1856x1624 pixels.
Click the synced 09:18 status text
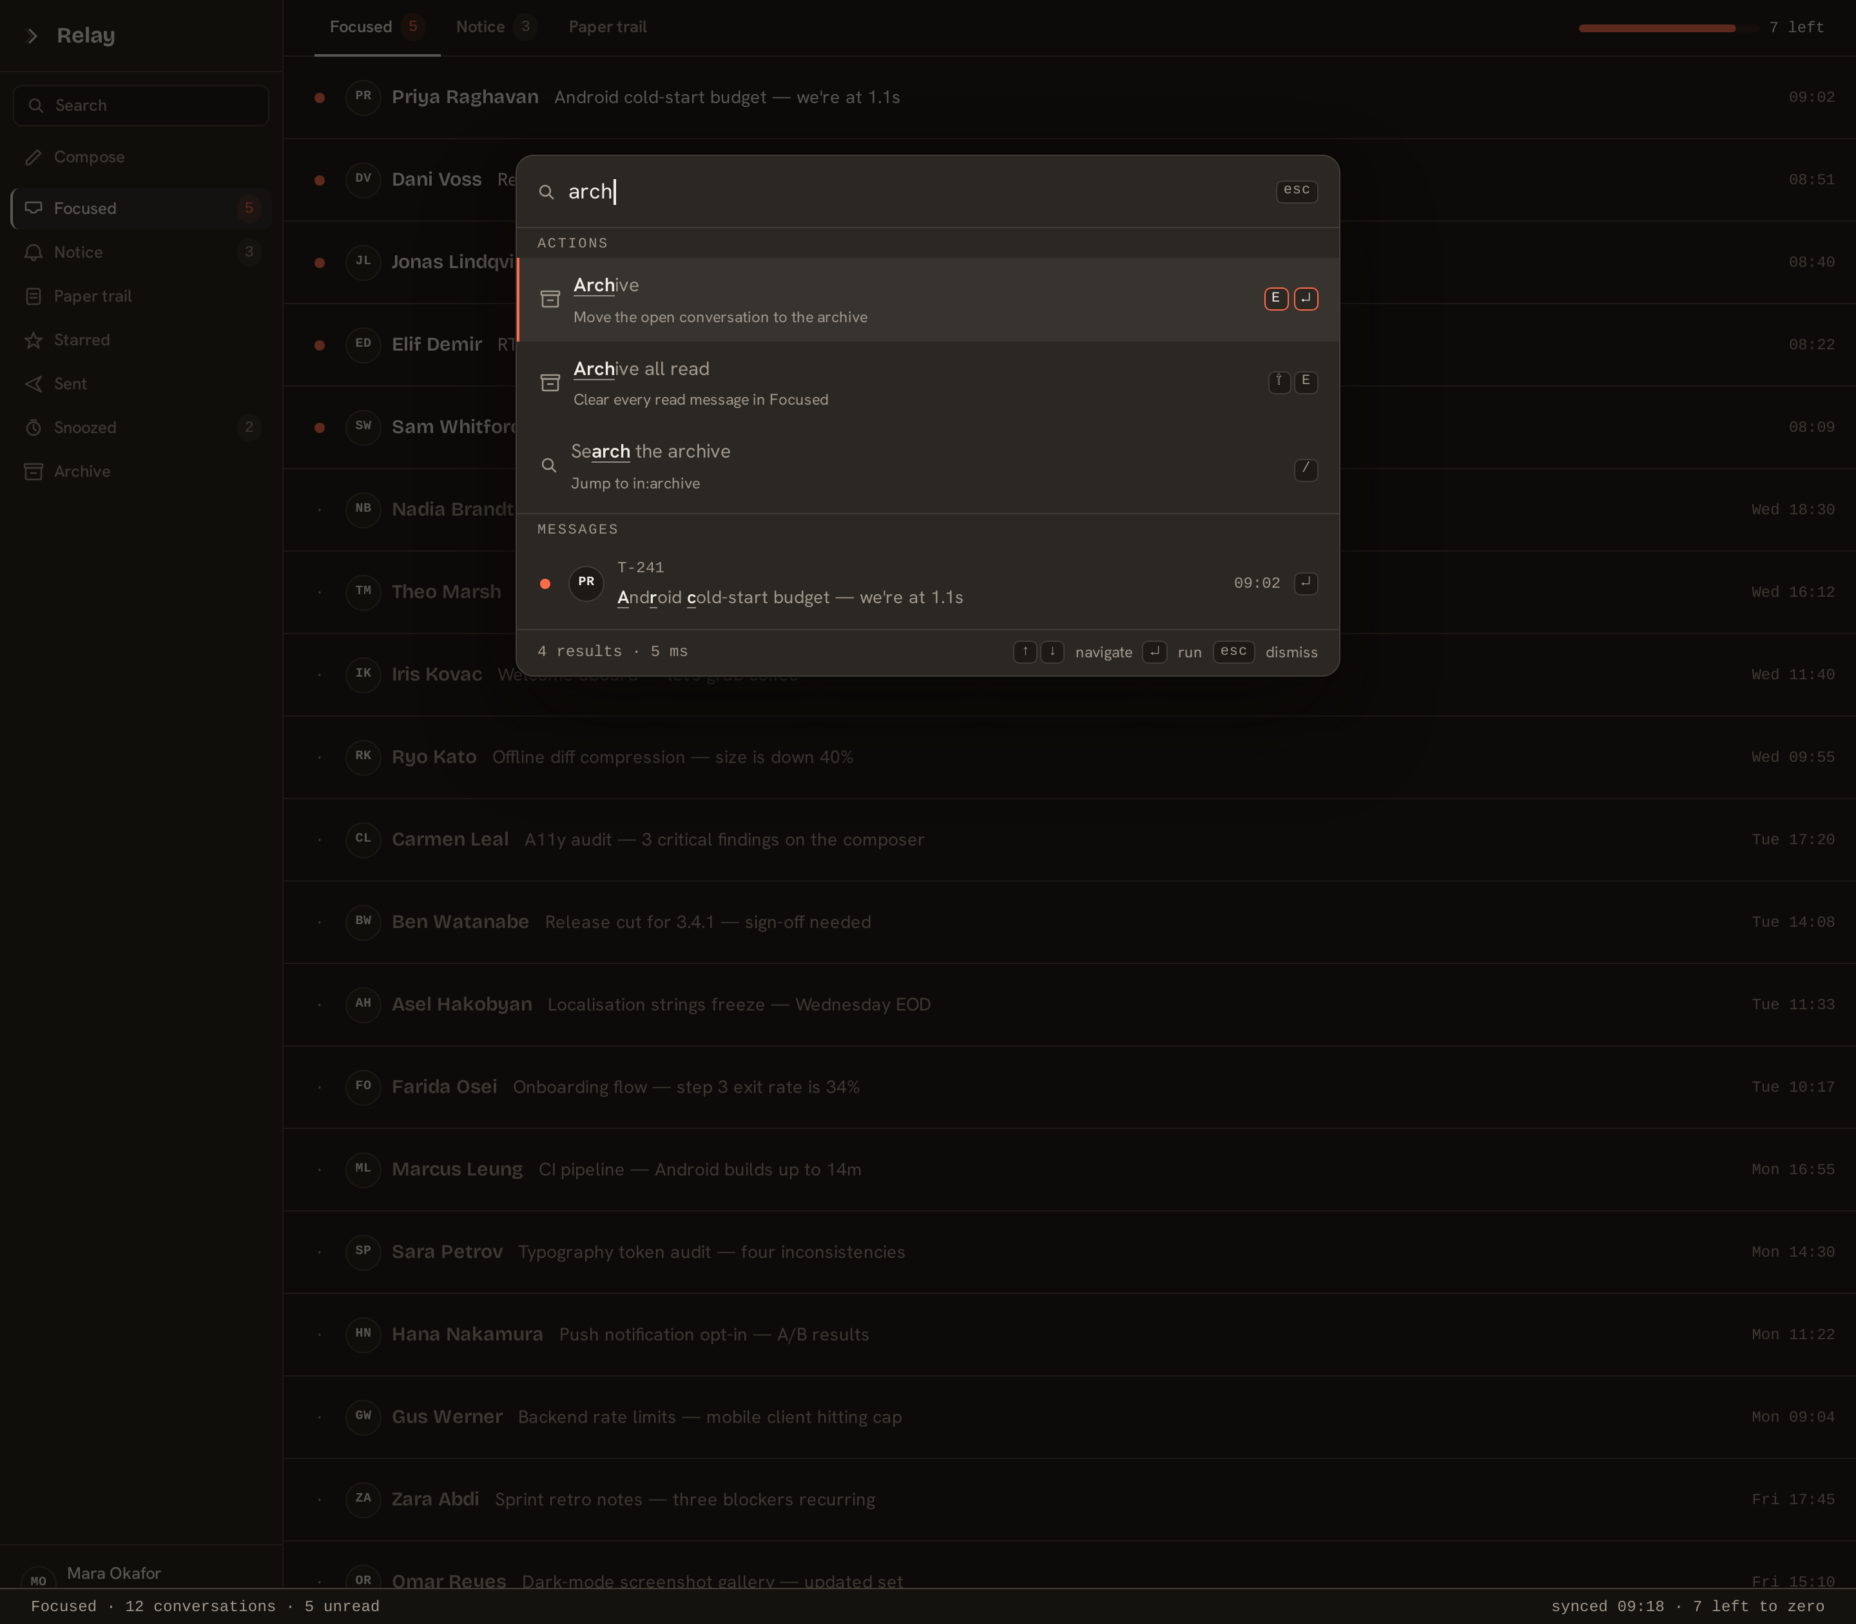1607,1607
